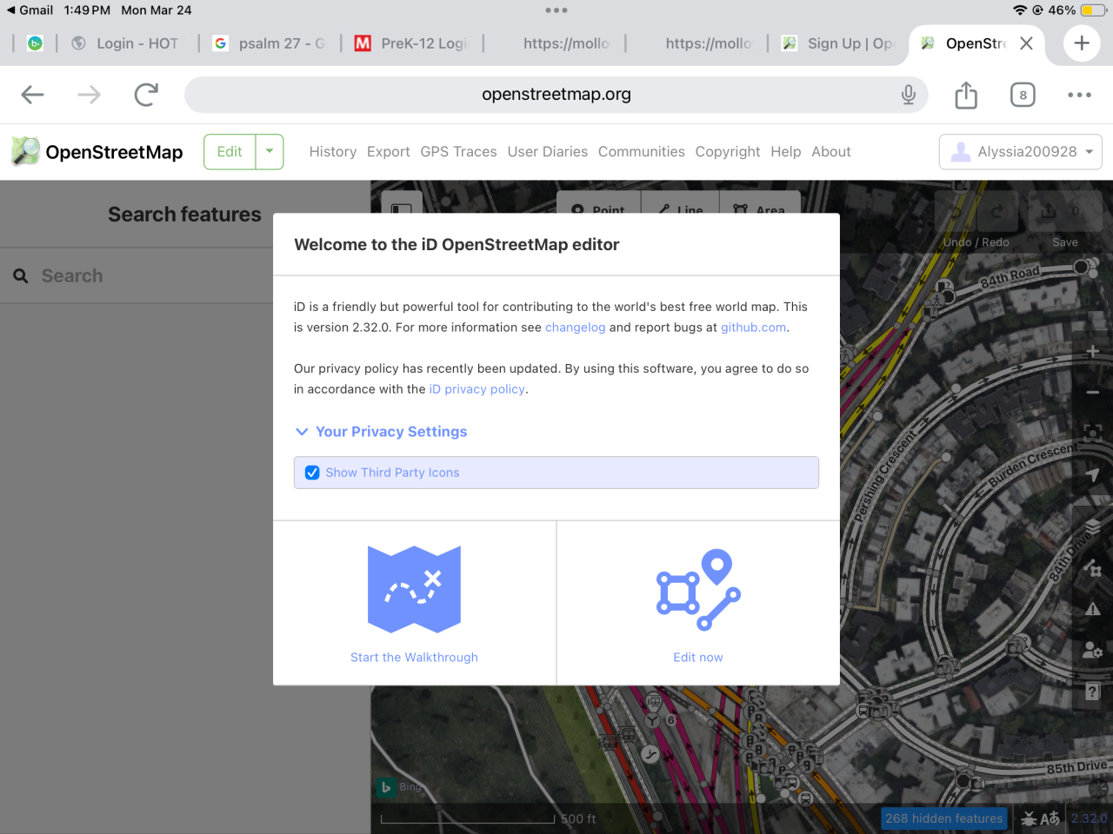This screenshot has height=834, width=1113.
Task: Click the green Edit button
Action: click(230, 151)
